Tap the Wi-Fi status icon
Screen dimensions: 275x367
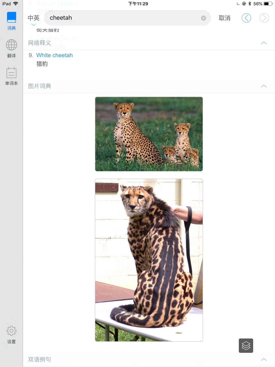[16, 4]
